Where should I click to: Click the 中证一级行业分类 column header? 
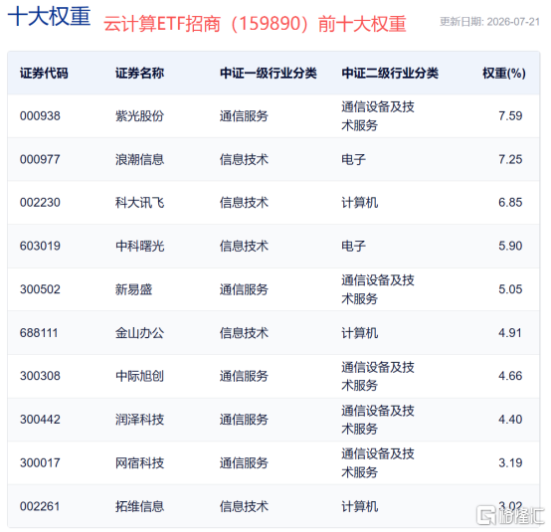pos(269,74)
